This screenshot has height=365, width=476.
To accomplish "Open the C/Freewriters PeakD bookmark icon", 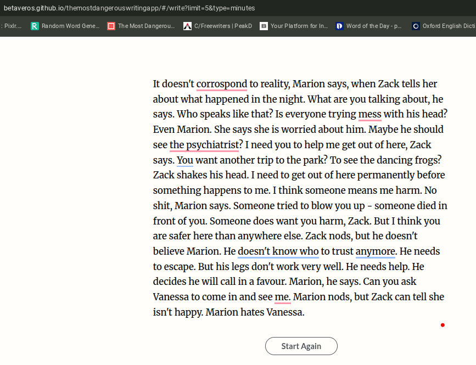I will tap(188, 26).
